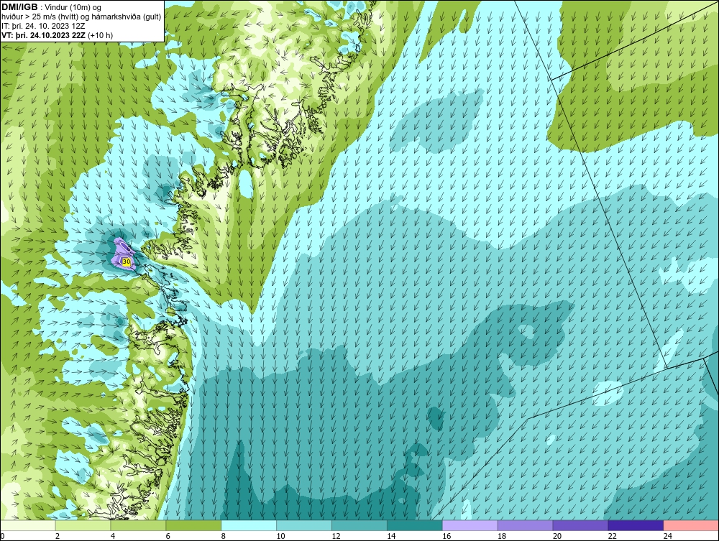The image size is (719, 541).
Task: Click the legend scale label 16
Action: pos(446,536)
